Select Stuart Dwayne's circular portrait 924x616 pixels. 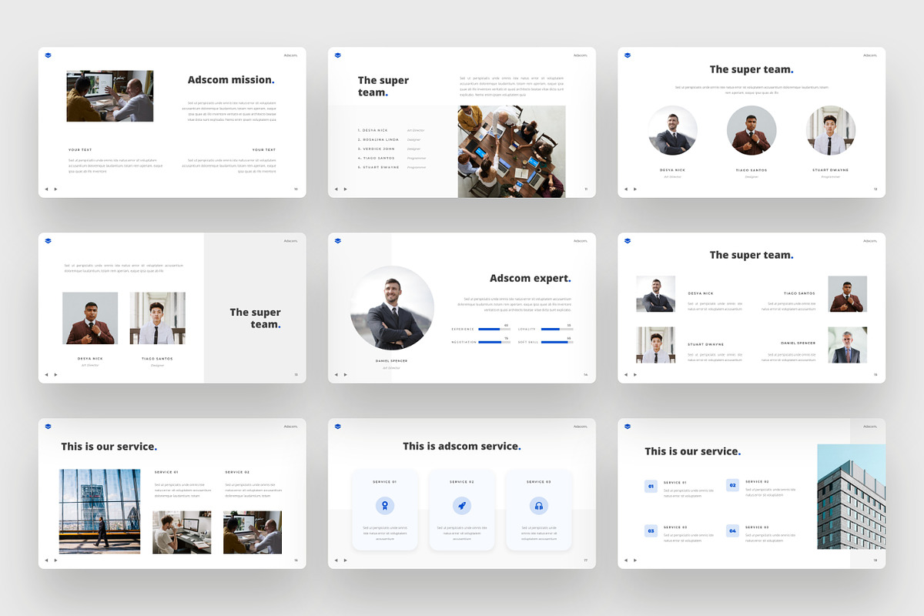831,131
